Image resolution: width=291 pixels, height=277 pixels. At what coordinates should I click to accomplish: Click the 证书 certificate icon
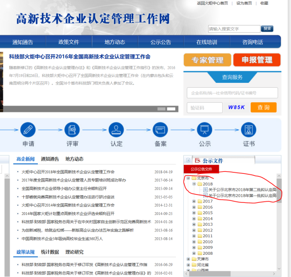click(249, 130)
